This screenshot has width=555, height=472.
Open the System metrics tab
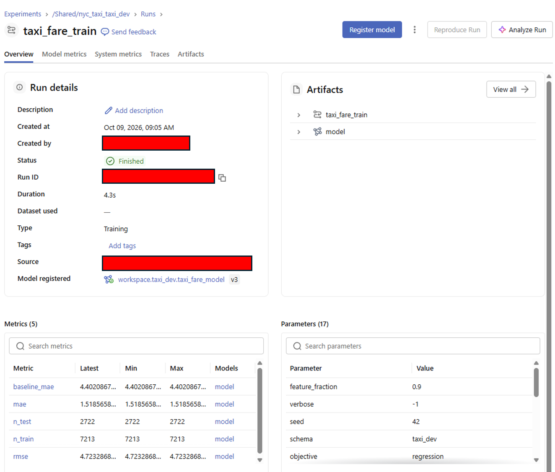(x=118, y=54)
